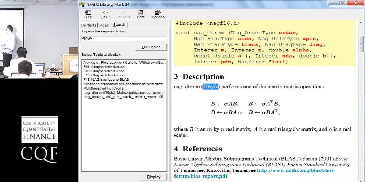This screenshot has height=182, width=365.
Task: Select the Search tab
Action: pos(119,25)
